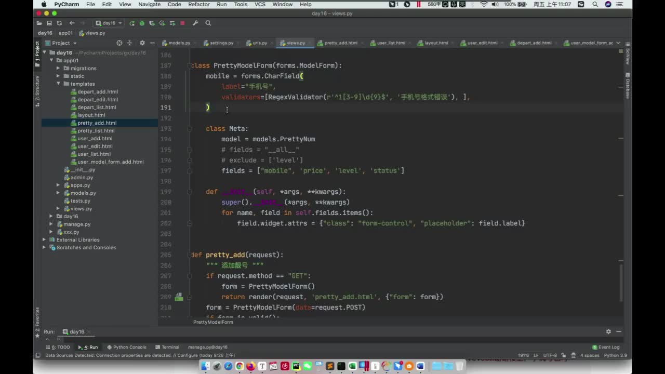Screen dimensions: 665x374
Task: Locate current file with crosshair icon
Action: [119, 43]
